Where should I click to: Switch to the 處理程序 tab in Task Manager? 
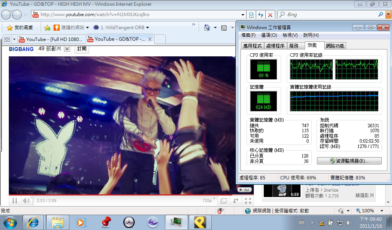coord(275,46)
